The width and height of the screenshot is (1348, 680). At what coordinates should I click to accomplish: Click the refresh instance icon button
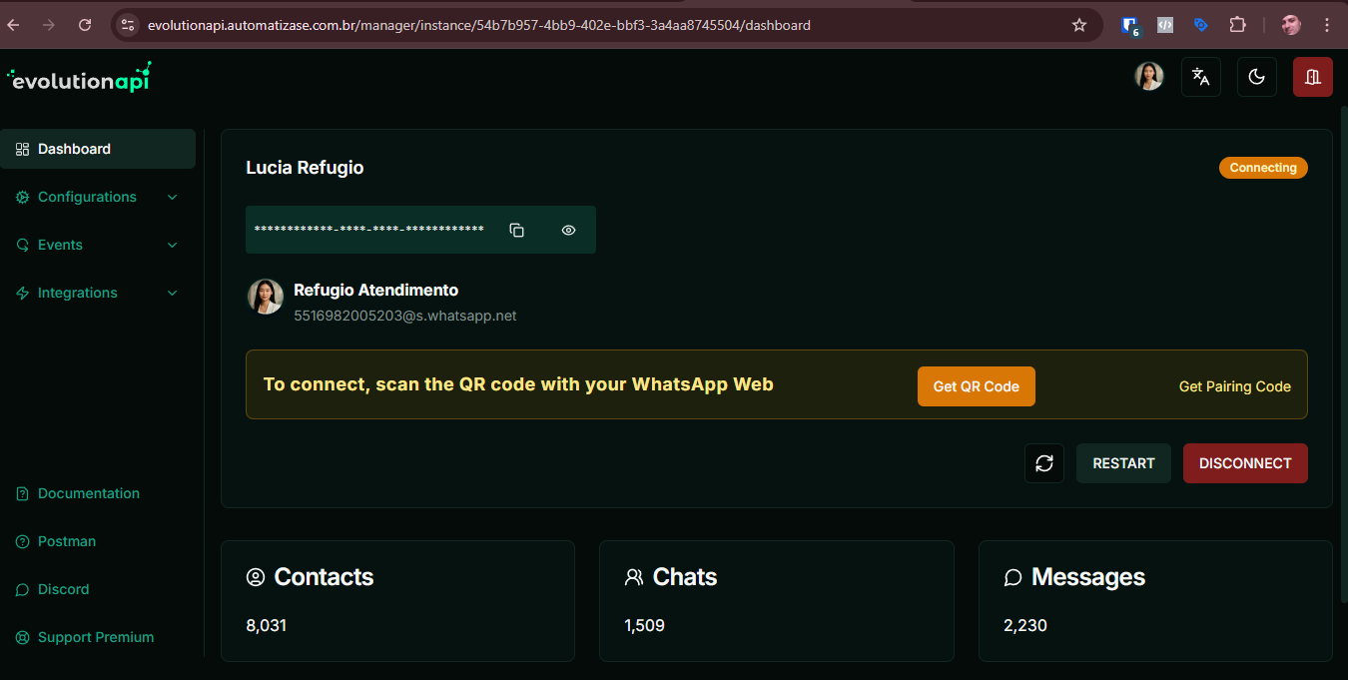(1043, 463)
